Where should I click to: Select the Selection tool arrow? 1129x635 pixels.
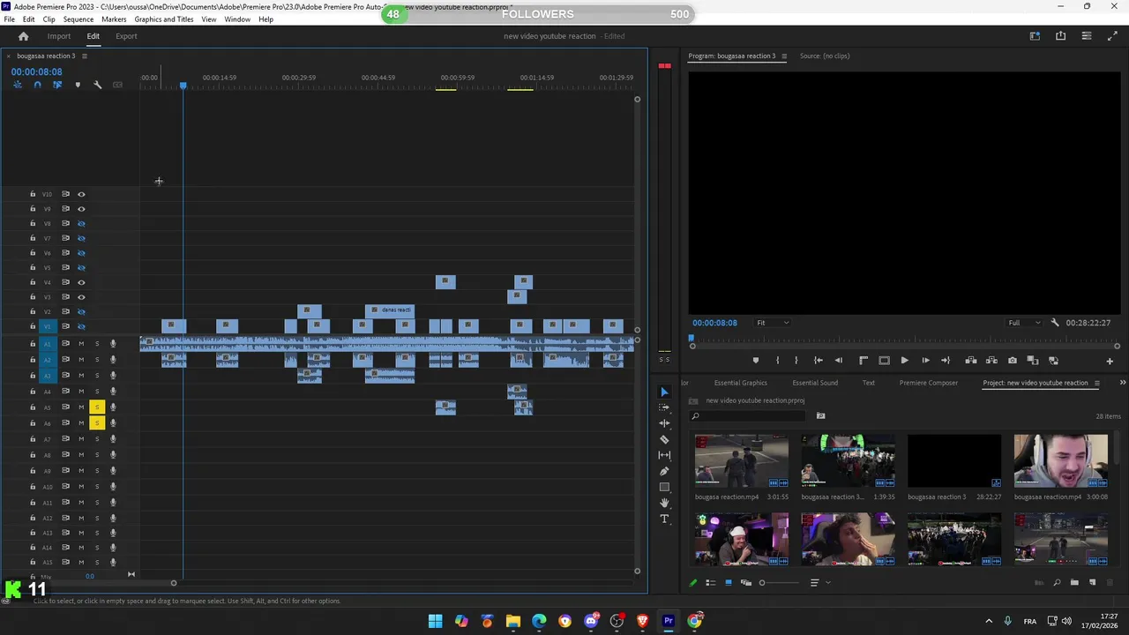[664, 392]
